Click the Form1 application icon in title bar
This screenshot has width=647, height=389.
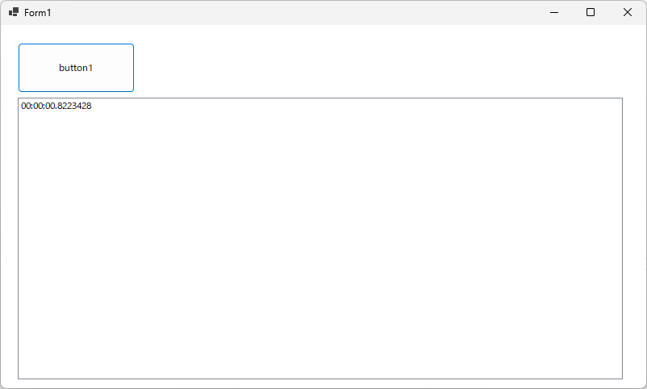[14, 12]
